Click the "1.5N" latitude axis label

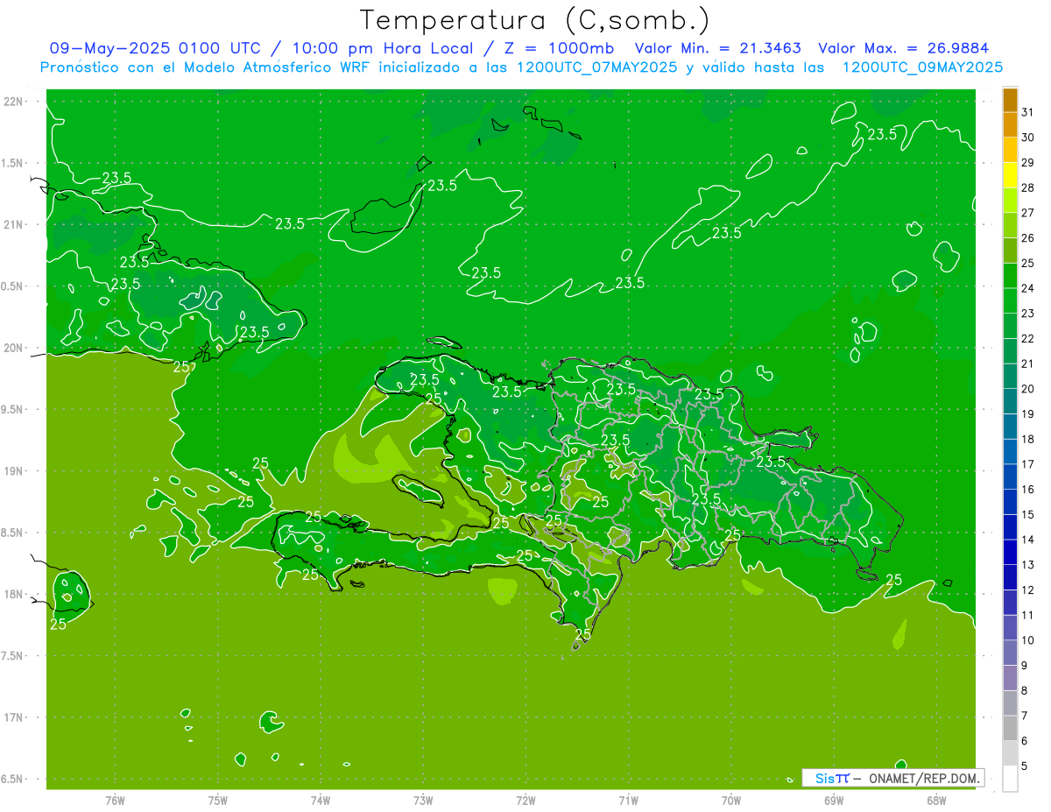click(x=13, y=163)
